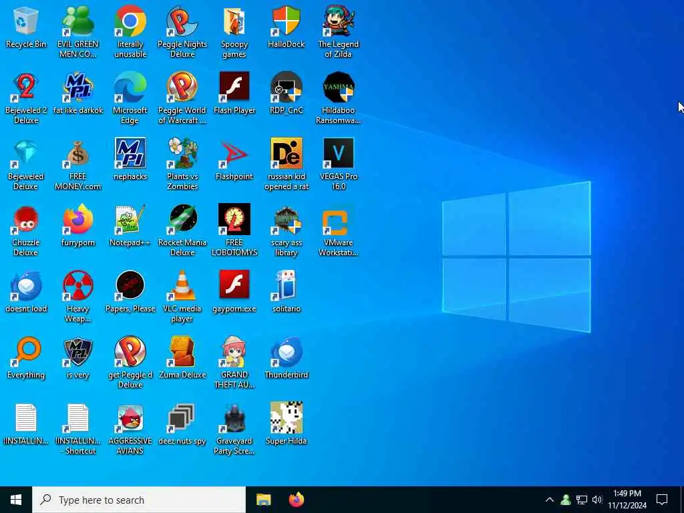Open the network status tray icon

[582, 500]
